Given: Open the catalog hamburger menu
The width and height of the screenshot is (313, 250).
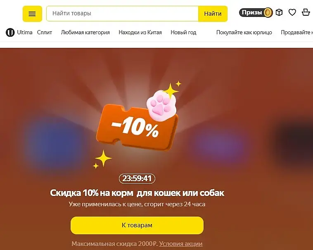Looking at the screenshot, I should coord(32,14).
